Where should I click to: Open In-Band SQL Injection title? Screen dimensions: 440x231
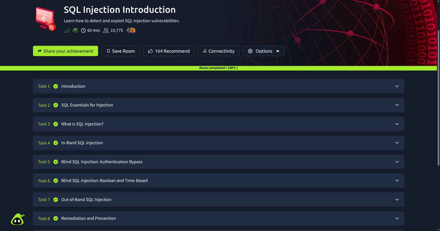pos(82,143)
